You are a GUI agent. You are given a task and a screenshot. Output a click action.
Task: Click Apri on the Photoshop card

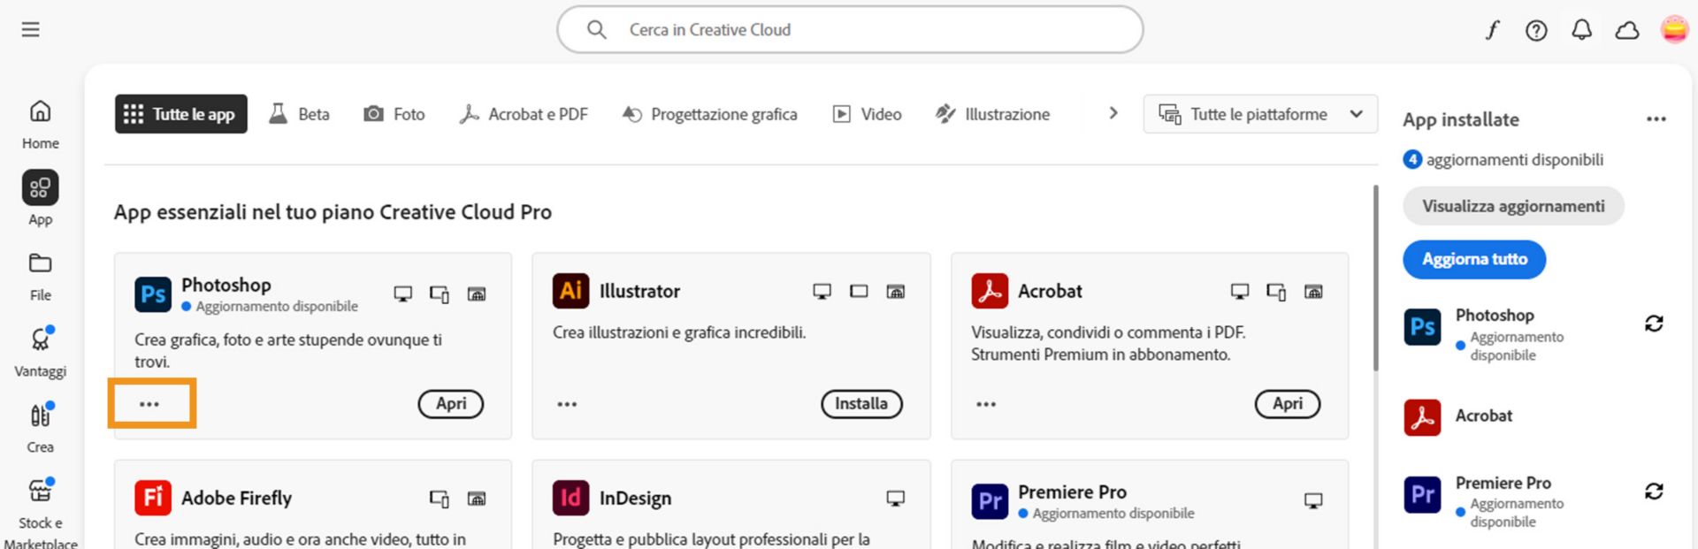click(451, 404)
